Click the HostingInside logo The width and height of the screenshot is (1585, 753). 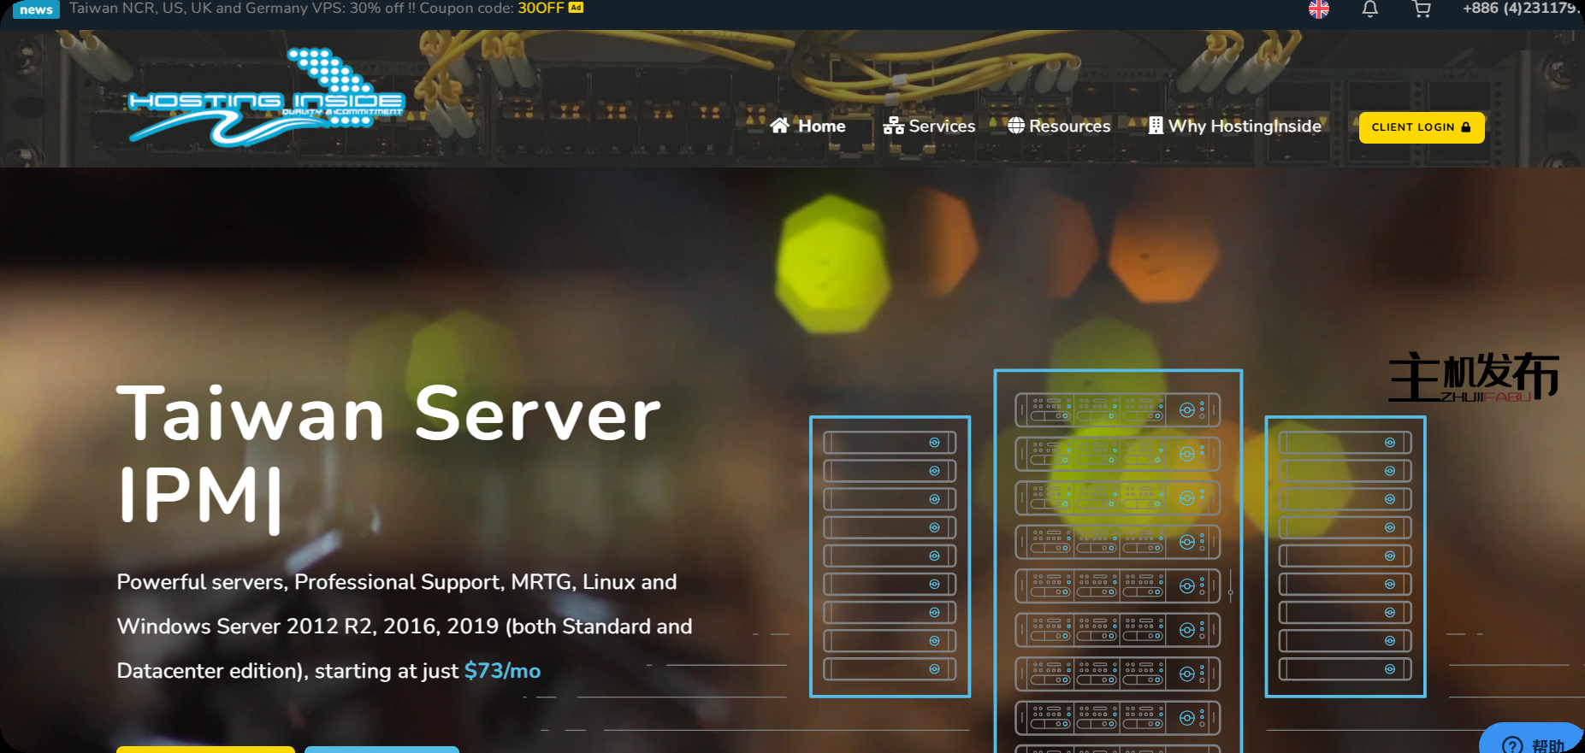point(266,97)
